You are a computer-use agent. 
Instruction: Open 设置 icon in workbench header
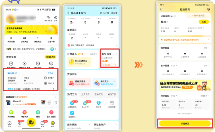(x=112, y=13)
